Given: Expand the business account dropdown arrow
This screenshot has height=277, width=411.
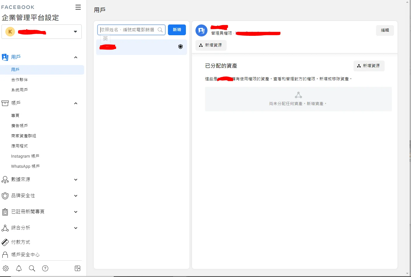Looking at the screenshot, I should (75, 32).
